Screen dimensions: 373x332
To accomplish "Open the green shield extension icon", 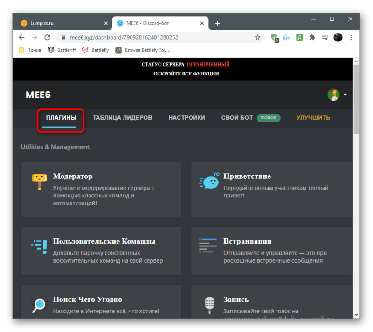I will click(x=275, y=38).
